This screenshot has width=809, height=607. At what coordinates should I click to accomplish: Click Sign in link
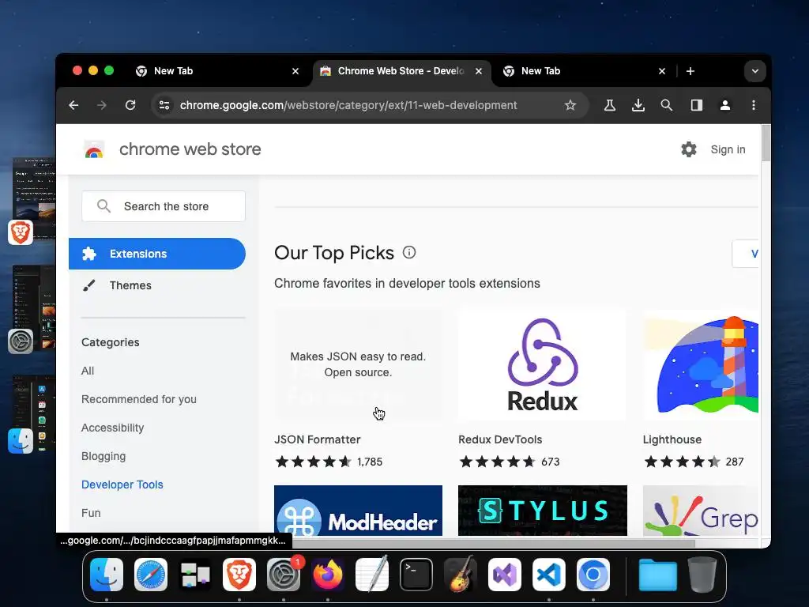728,149
